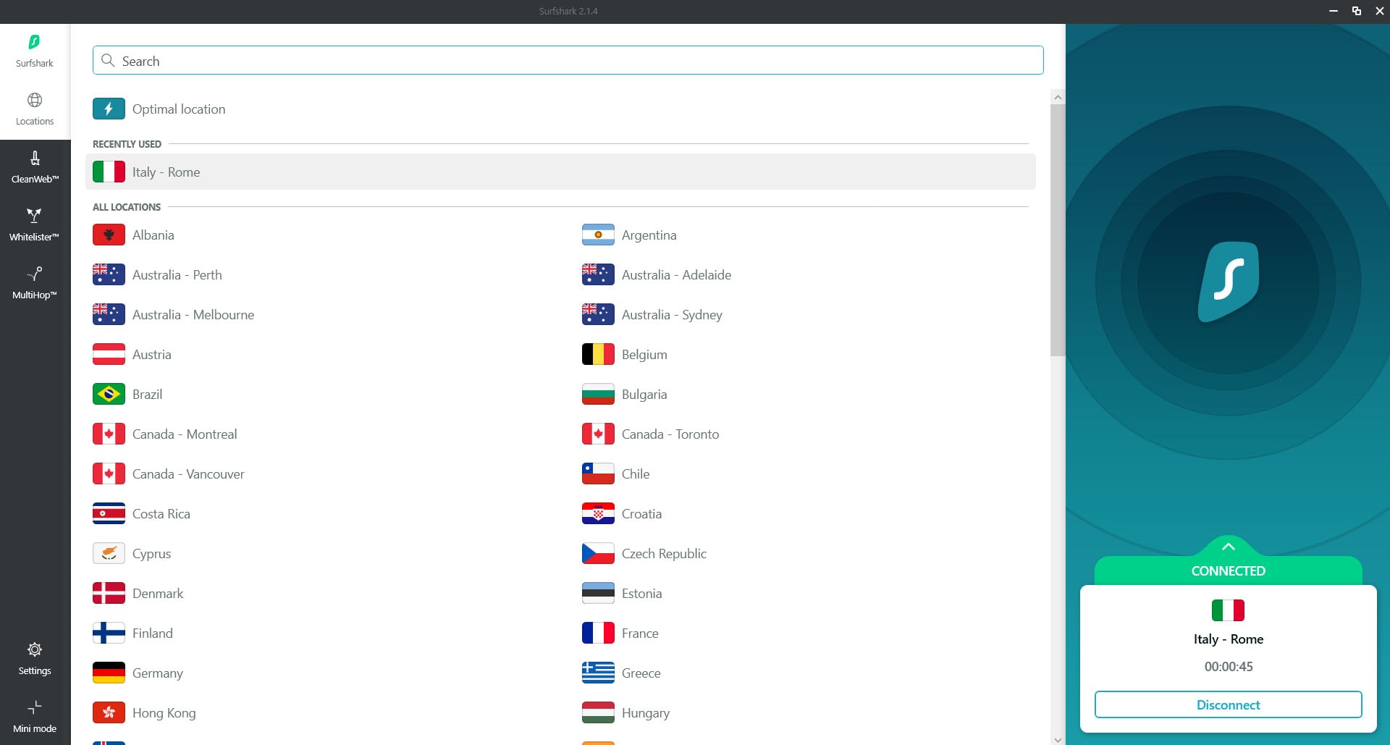Click the Albania flag icon
Viewport: 1390px width, 745px height.
109,235
